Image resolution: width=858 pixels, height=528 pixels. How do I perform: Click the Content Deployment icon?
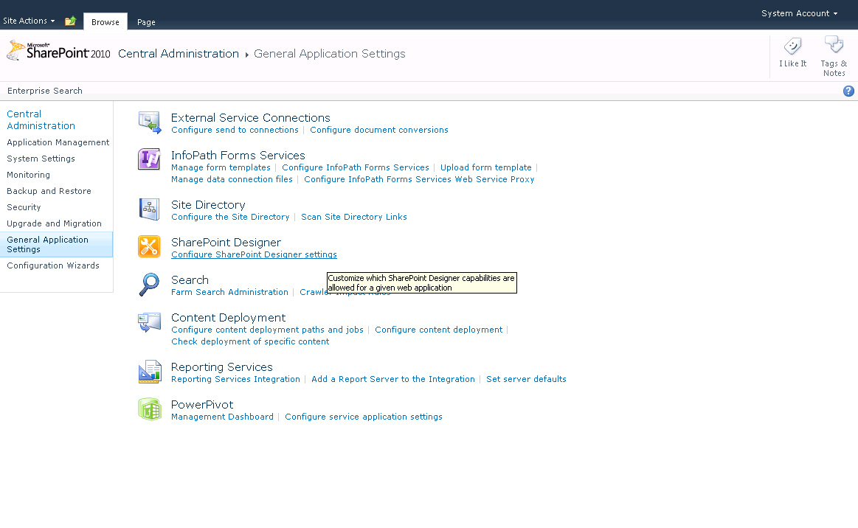pos(149,322)
